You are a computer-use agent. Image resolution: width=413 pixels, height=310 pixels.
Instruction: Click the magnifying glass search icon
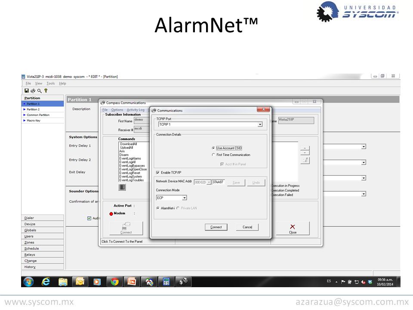[x=39, y=91]
